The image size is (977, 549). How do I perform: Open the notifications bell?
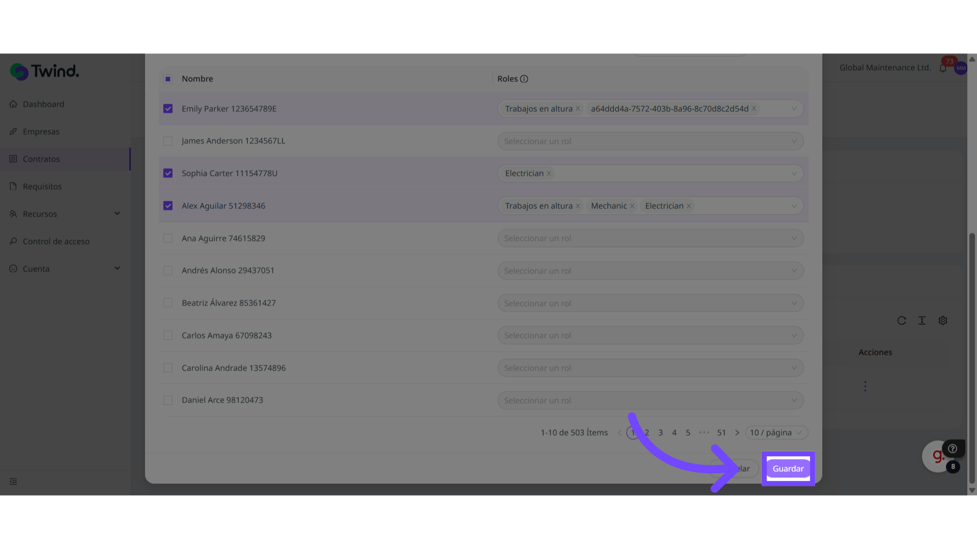click(x=943, y=68)
